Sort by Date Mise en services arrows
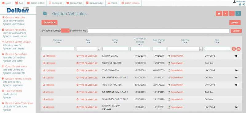 pos(140,44)
